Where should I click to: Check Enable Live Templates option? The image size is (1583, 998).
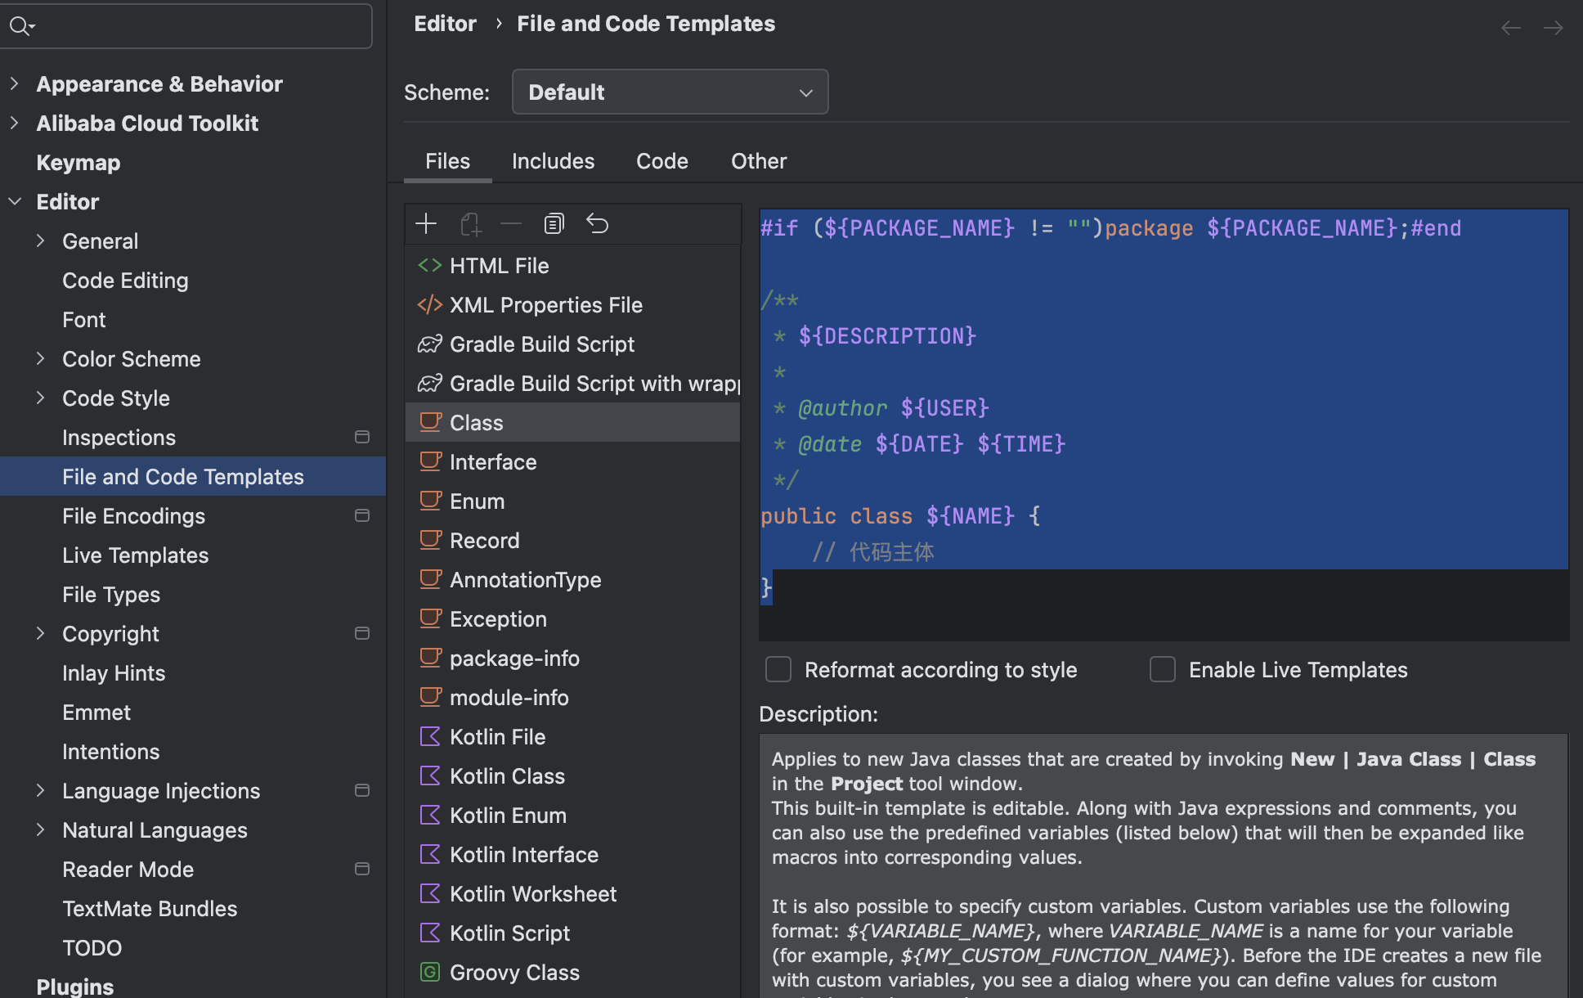click(1162, 669)
